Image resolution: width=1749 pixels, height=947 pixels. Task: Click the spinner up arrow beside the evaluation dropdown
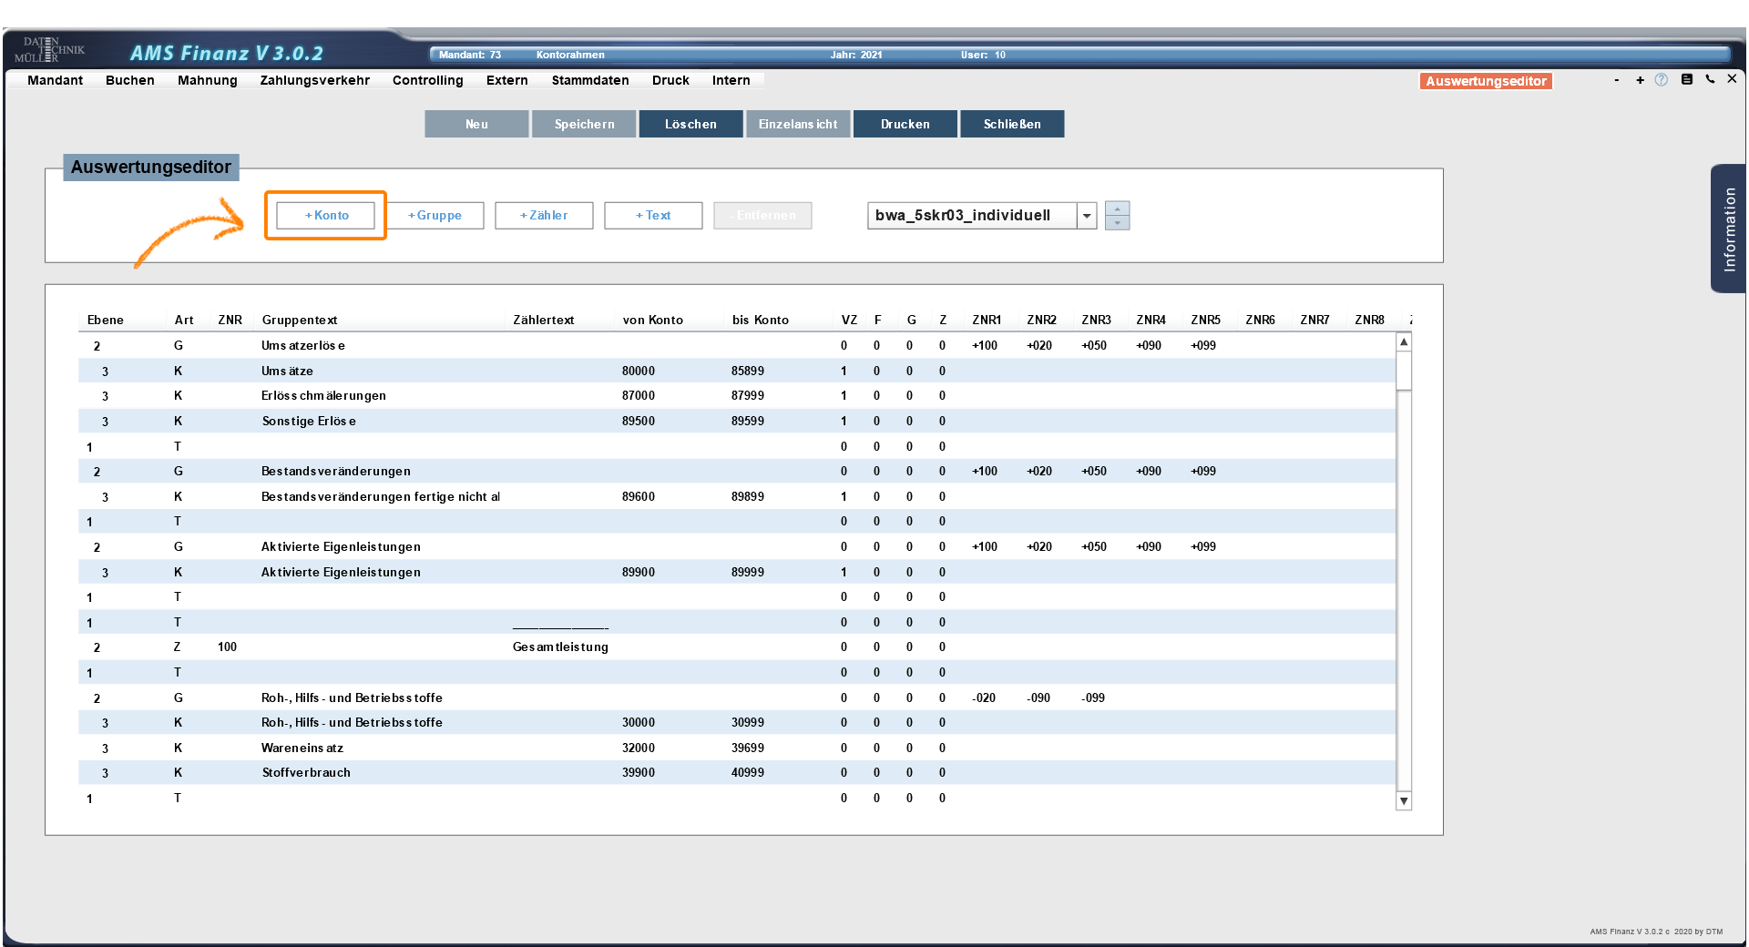click(x=1117, y=209)
